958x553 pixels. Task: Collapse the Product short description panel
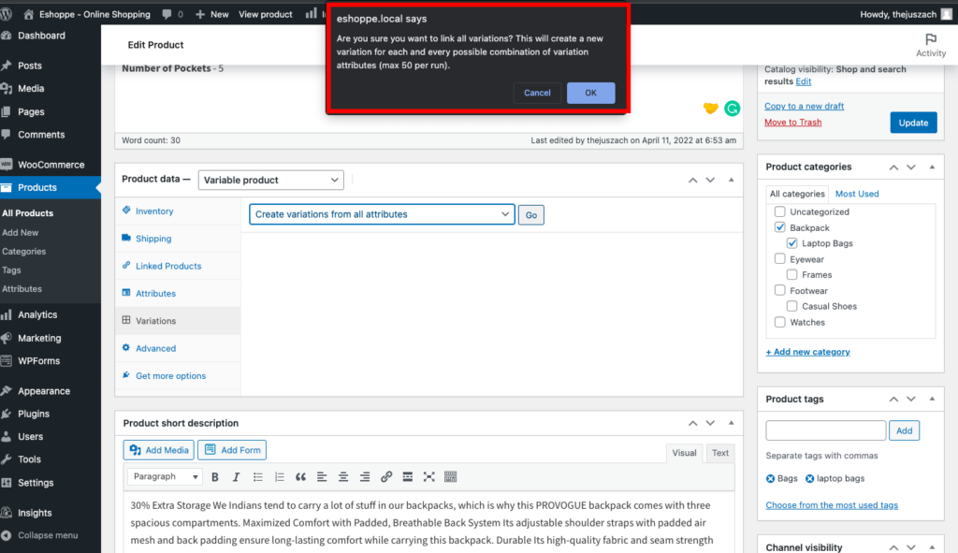coord(731,423)
